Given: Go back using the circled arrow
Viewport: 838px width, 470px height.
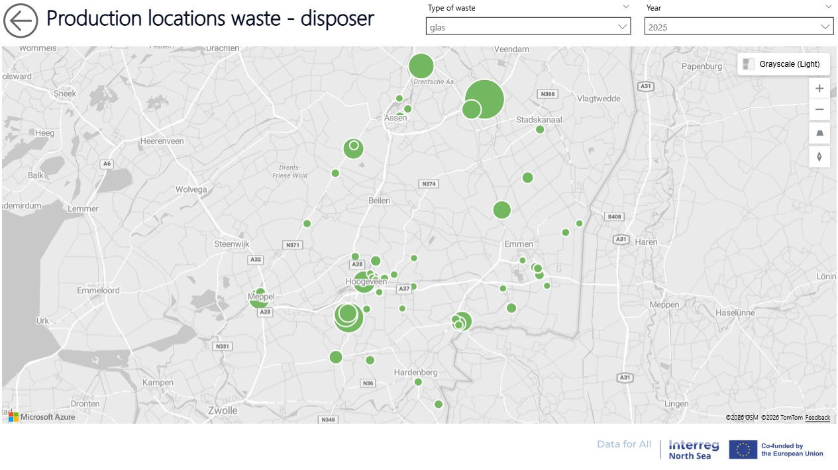Looking at the screenshot, I should pyautogui.click(x=21, y=21).
